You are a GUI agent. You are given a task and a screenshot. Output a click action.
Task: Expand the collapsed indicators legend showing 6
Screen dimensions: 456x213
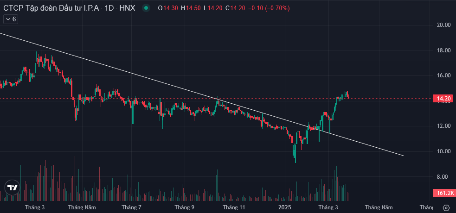11,19
